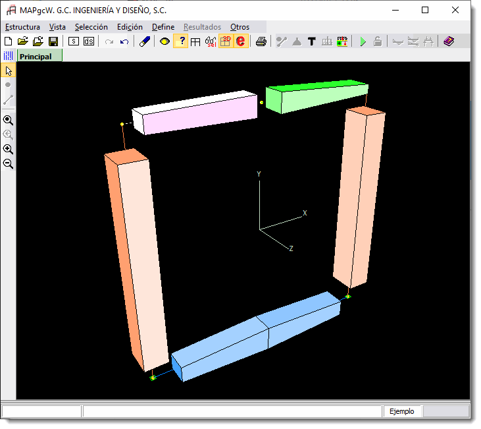Select the node point tool
Image resolution: width=481 pixels, height=429 pixels.
click(x=9, y=85)
